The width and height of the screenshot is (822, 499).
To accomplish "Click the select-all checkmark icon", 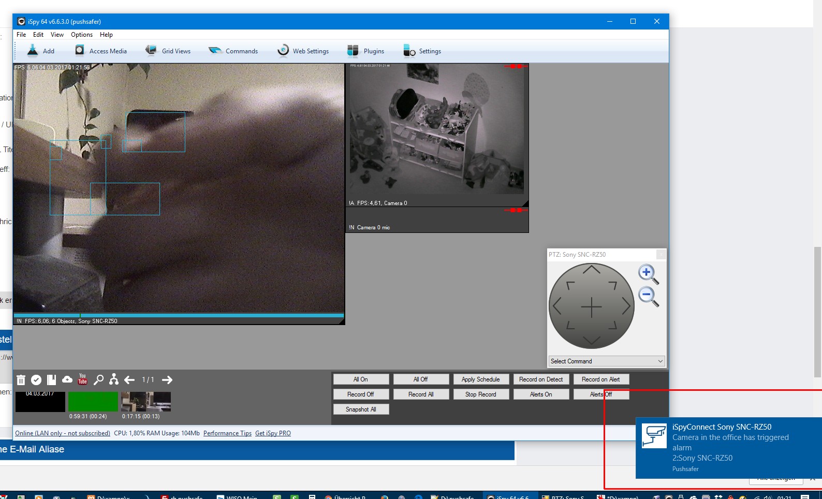I will coord(36,380).
